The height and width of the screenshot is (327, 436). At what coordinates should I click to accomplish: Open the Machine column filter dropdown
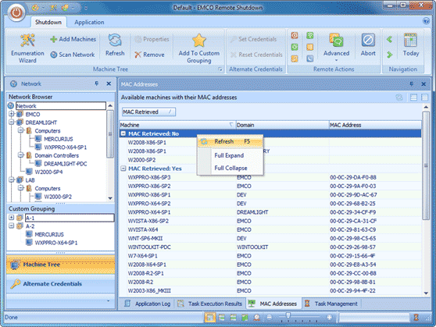coord(231,125)
